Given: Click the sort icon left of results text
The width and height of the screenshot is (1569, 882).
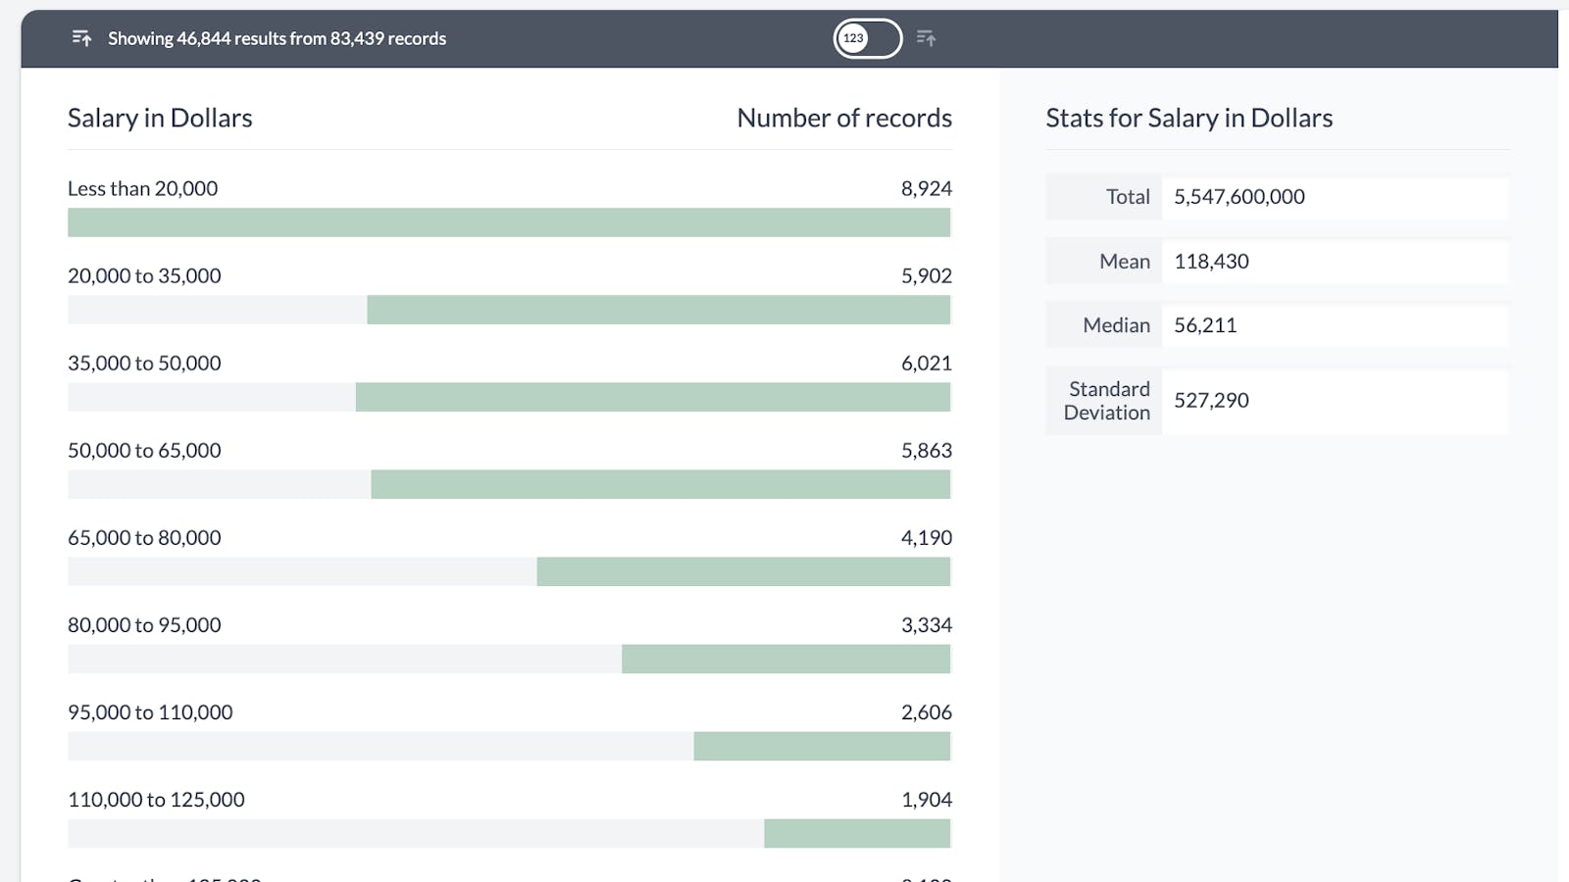Looking at the screenshot, I should click(x=81, y=38).
